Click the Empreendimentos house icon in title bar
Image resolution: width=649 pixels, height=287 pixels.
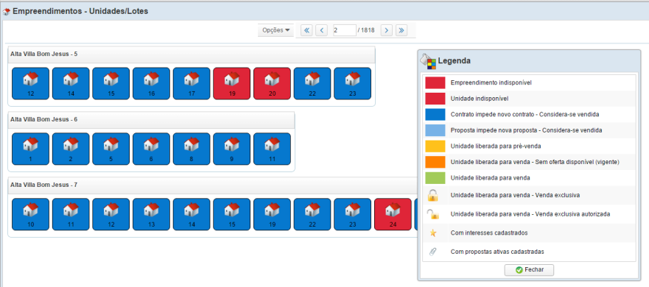[x=7, y=12]
